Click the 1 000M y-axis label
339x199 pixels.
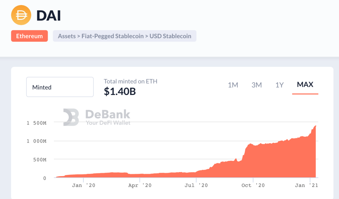36,141
